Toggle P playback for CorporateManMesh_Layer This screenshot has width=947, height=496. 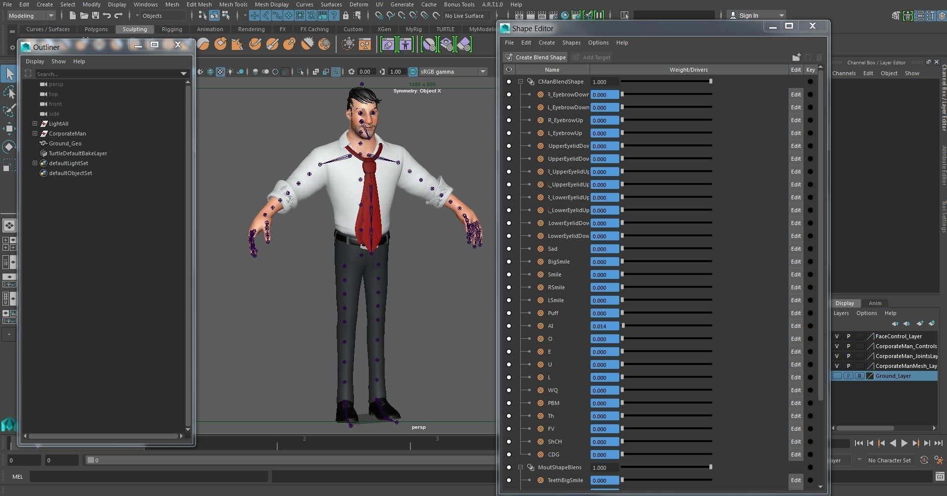[x=848, y=366]
